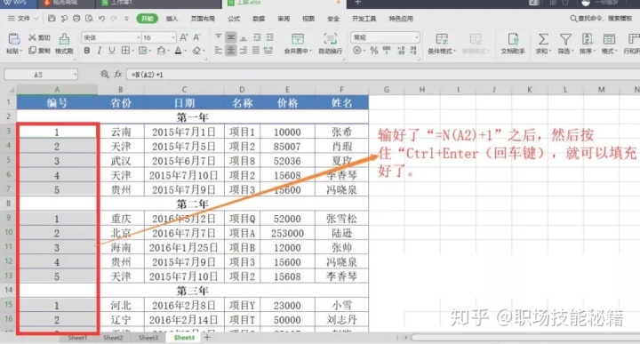Click the Cut (剪切) scissors button
This screenshot has width=640, height=344.
tap(39, 38)
